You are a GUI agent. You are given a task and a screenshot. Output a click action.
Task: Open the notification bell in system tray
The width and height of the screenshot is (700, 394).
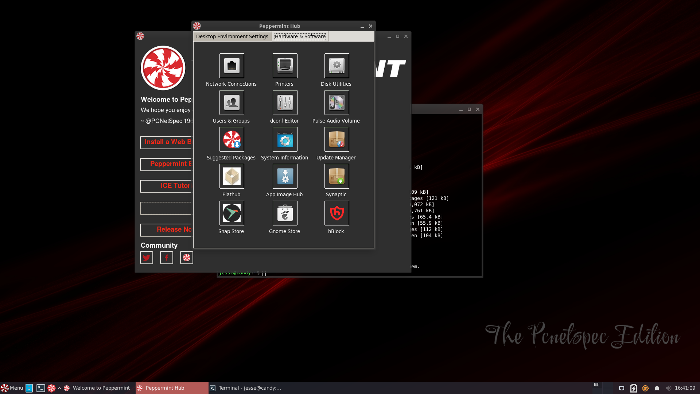pyautogui.click(x=657, y=388)
